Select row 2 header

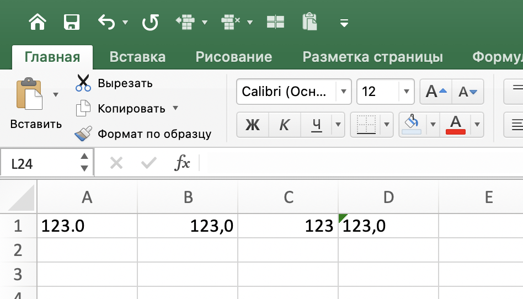18,250
